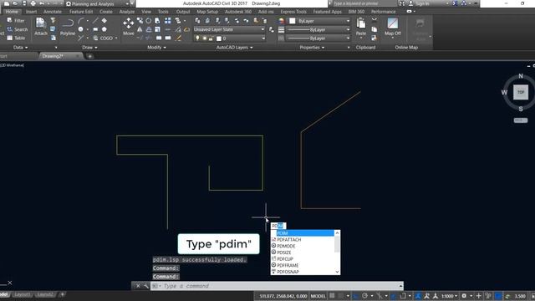
Task: Open the Map Setup ribbon tab
Action: [x=207, y=12]
